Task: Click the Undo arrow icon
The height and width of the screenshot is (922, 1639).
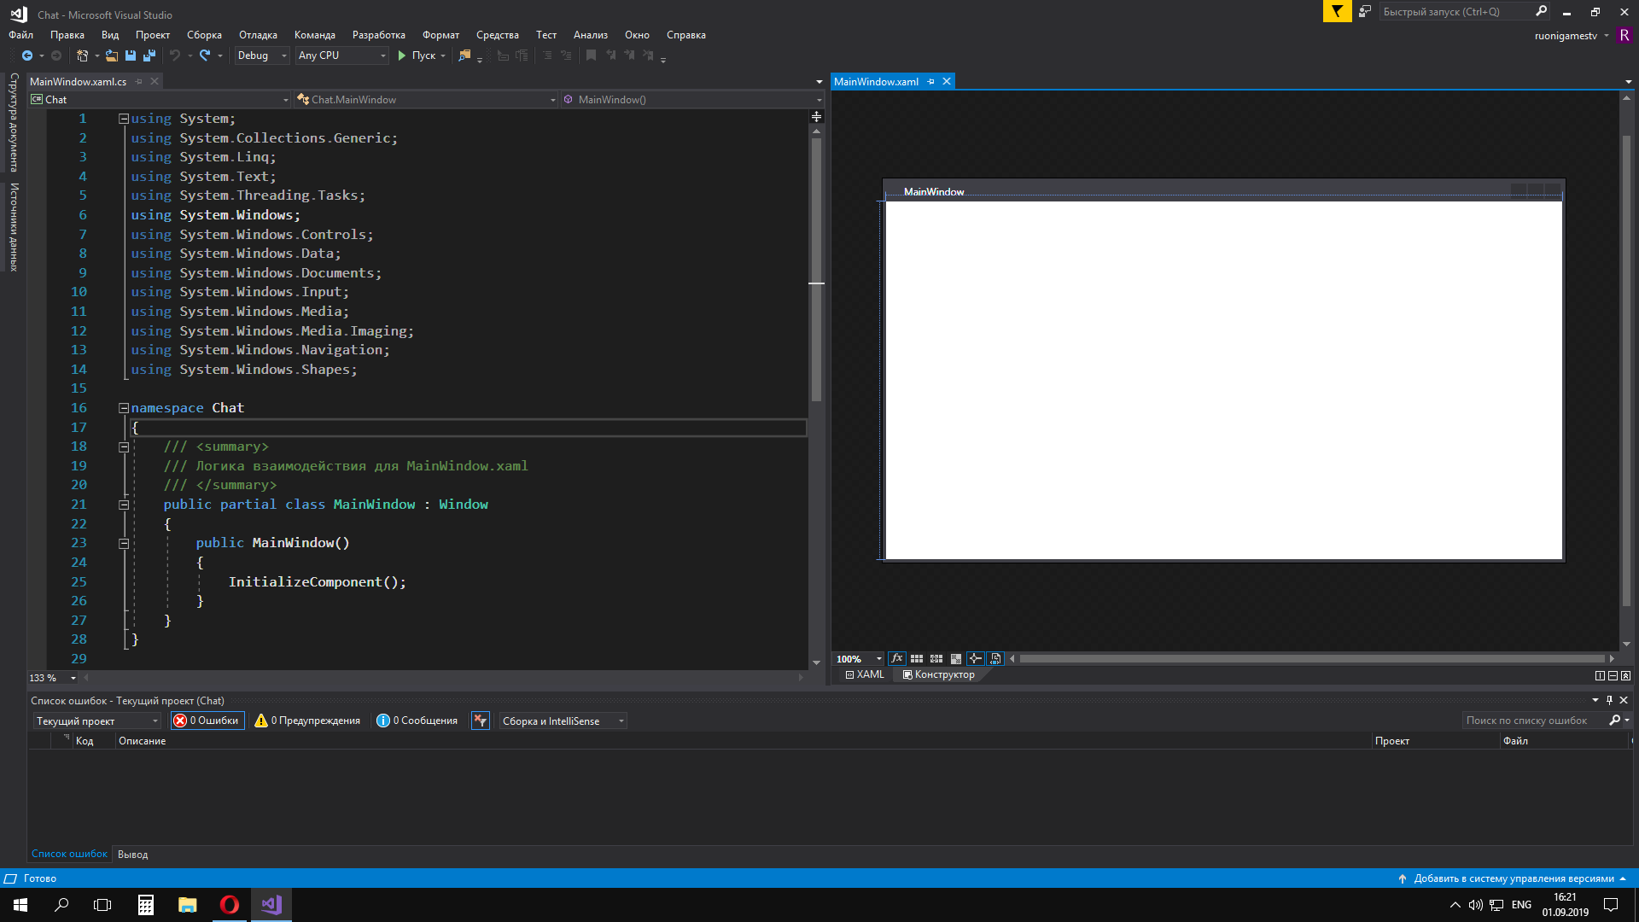Action: coord(175,55)
